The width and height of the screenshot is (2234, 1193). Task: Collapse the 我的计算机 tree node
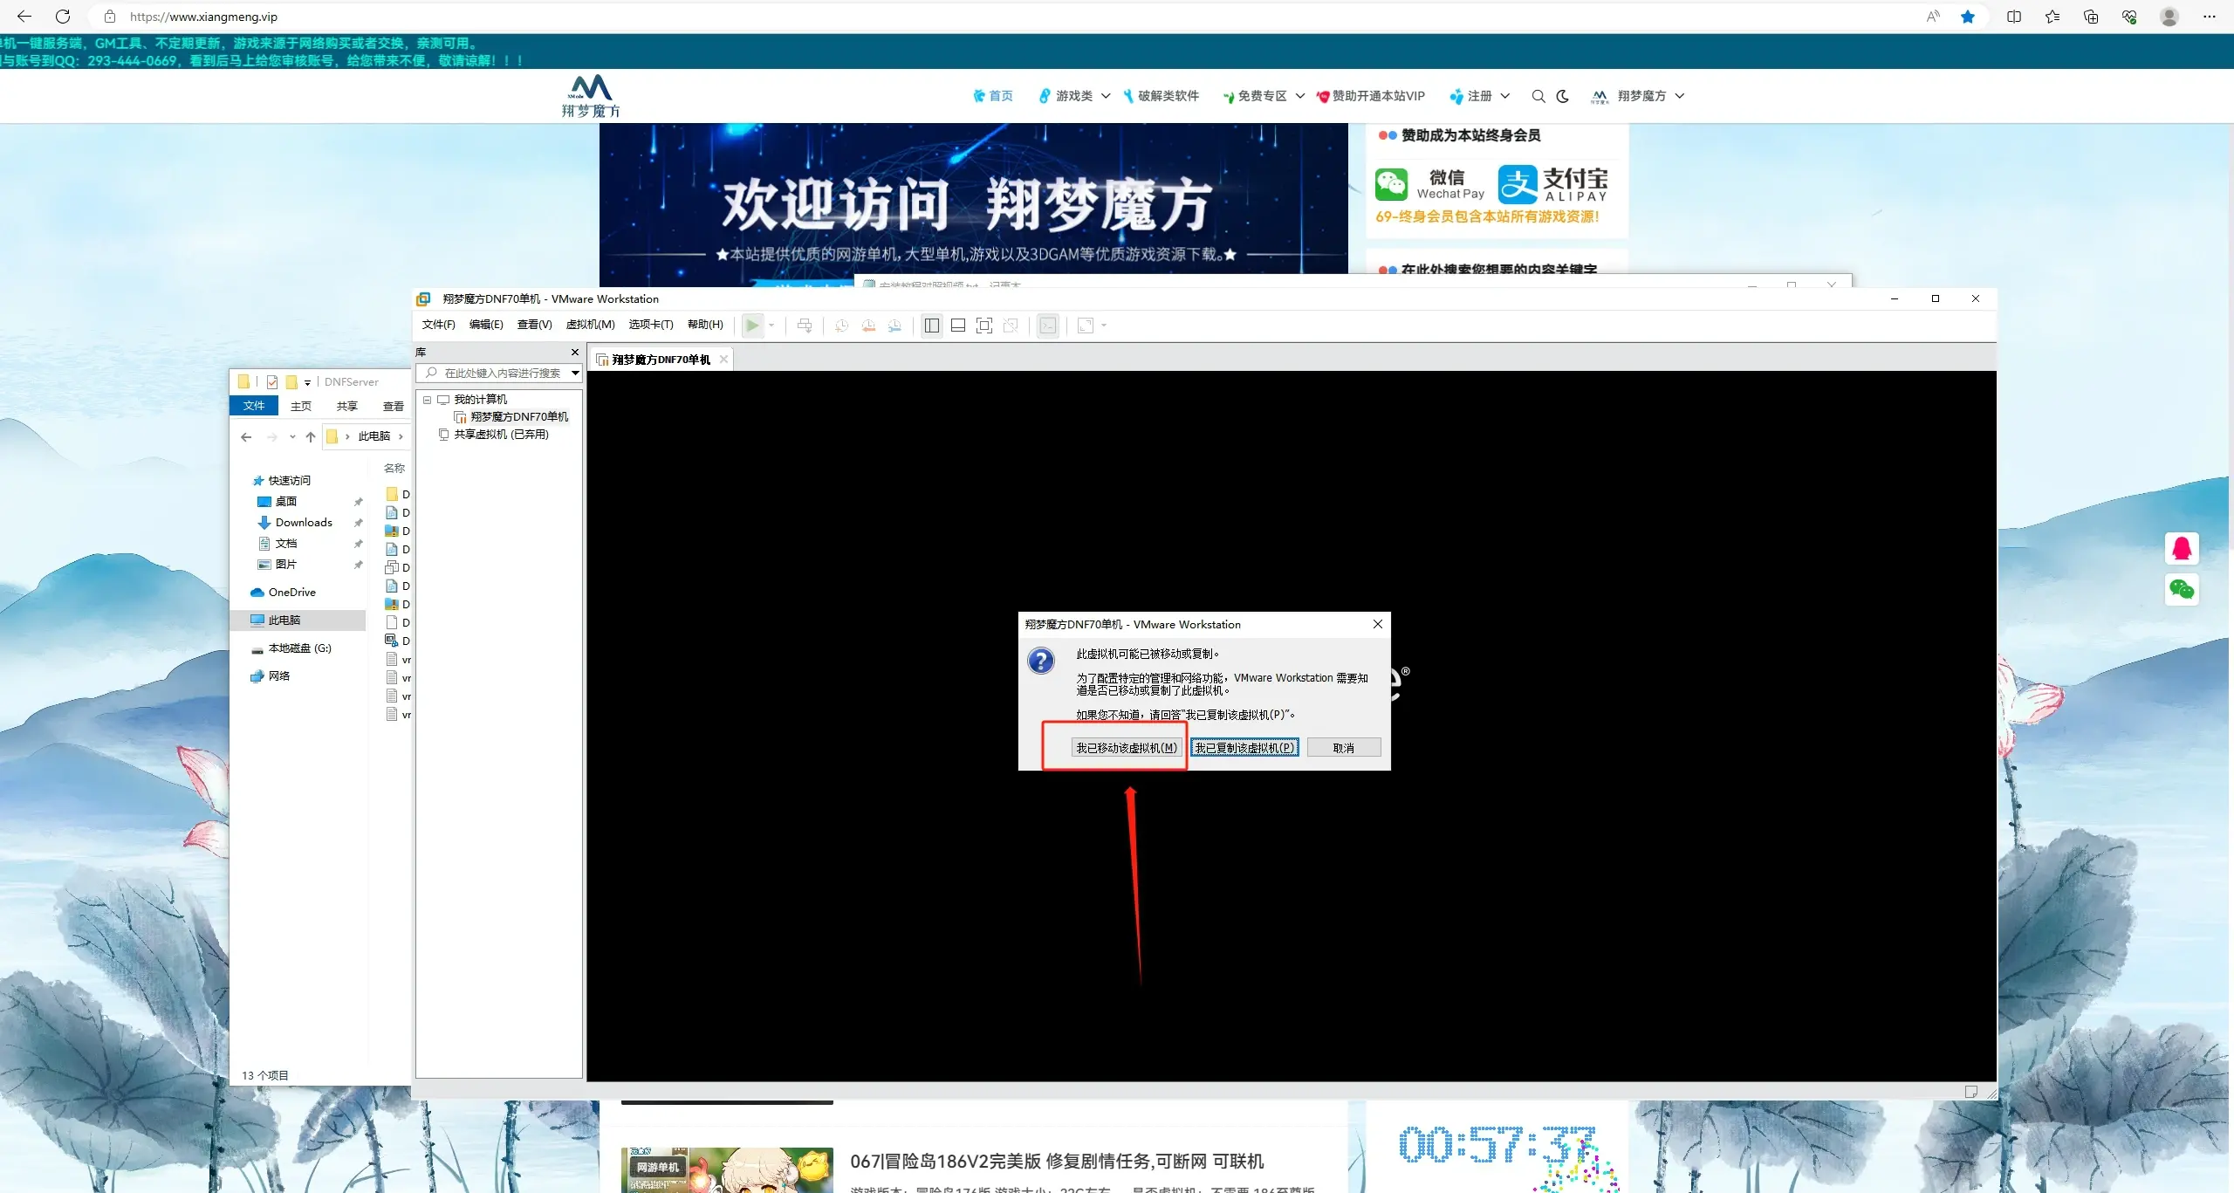coord(428,400)
